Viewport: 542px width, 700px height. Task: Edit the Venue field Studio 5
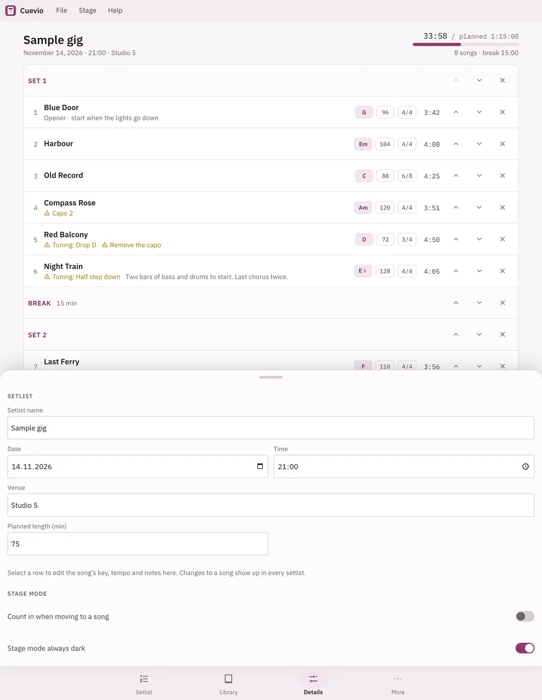[x=271, y=505]
